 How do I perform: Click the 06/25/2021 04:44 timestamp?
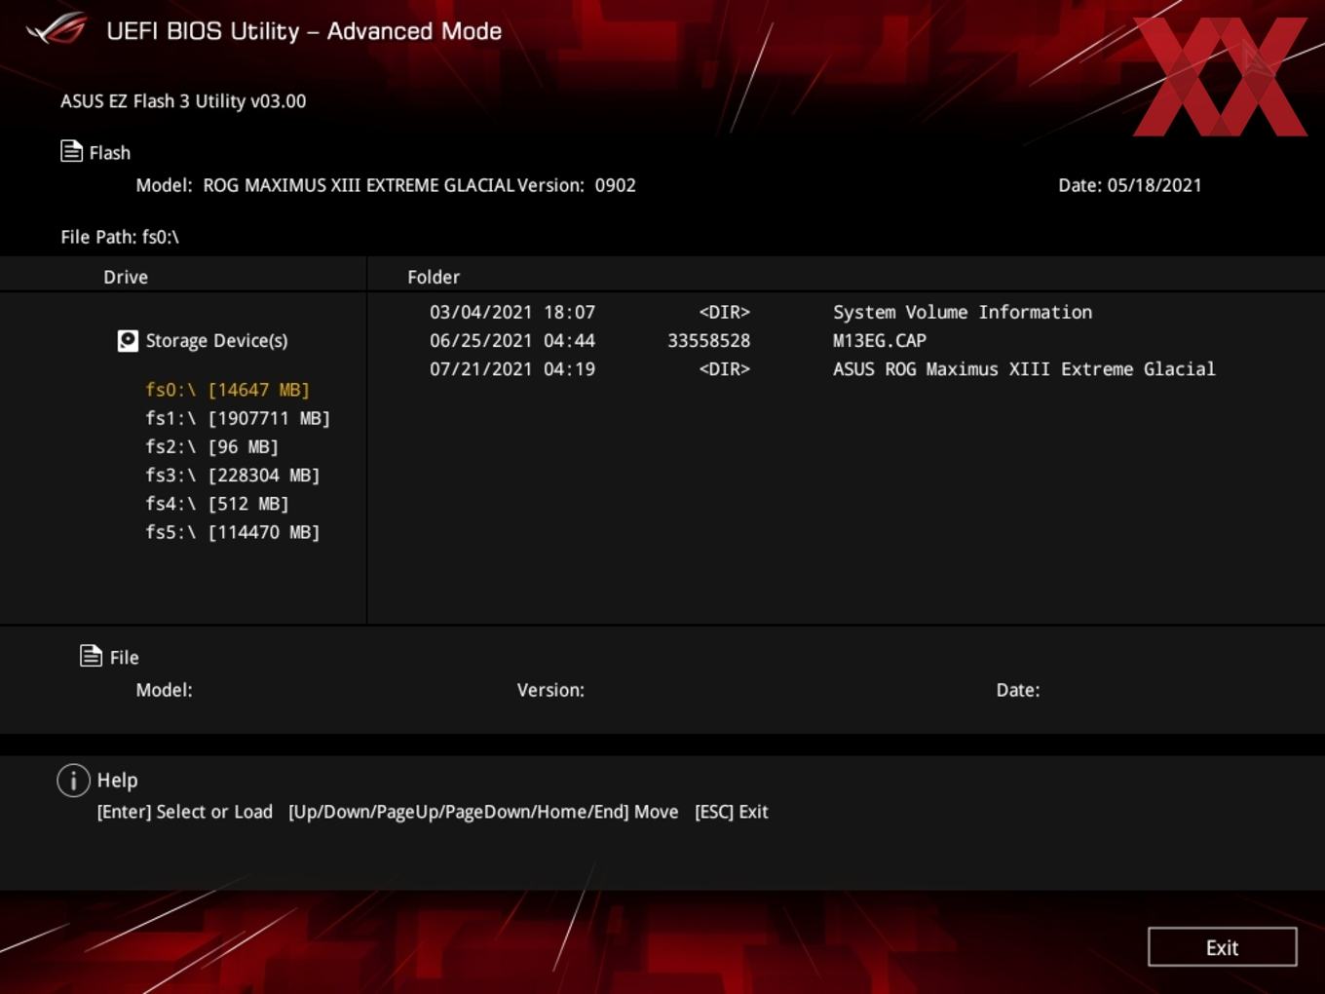(x=512, y=340)
